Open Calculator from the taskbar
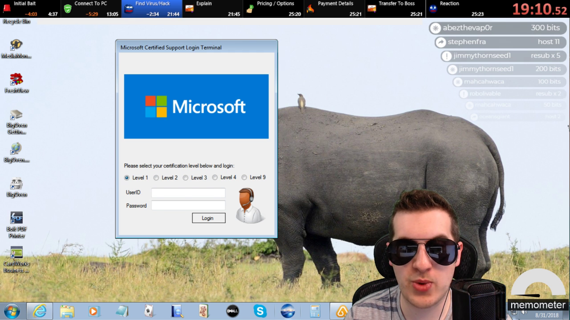570x320 pixels. [315, 311]
